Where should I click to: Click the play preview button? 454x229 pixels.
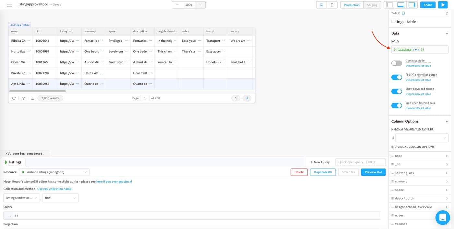pyautogui.click(x=443, y=5)
